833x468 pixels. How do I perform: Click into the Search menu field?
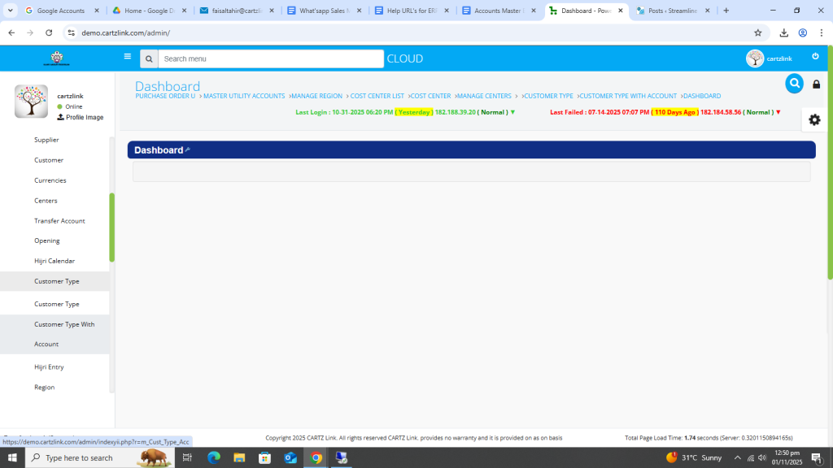271,58
